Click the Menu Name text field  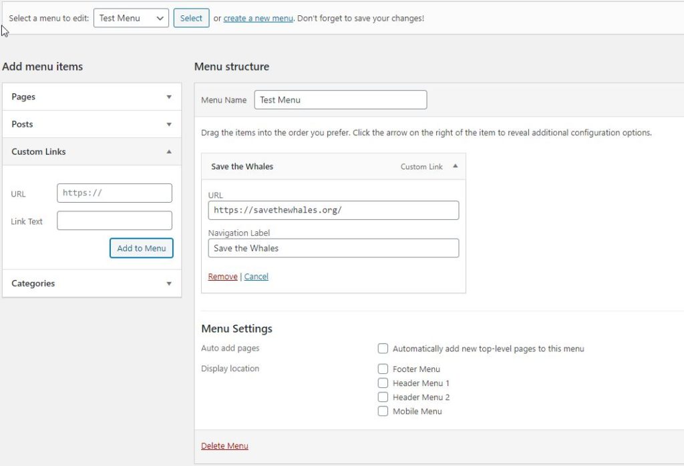click(340, 99)
